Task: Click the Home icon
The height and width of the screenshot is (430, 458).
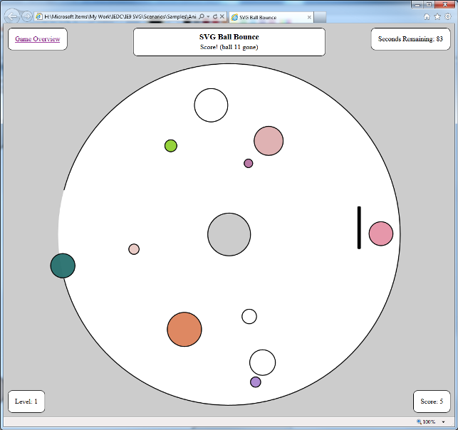Action: pos(427,16)
